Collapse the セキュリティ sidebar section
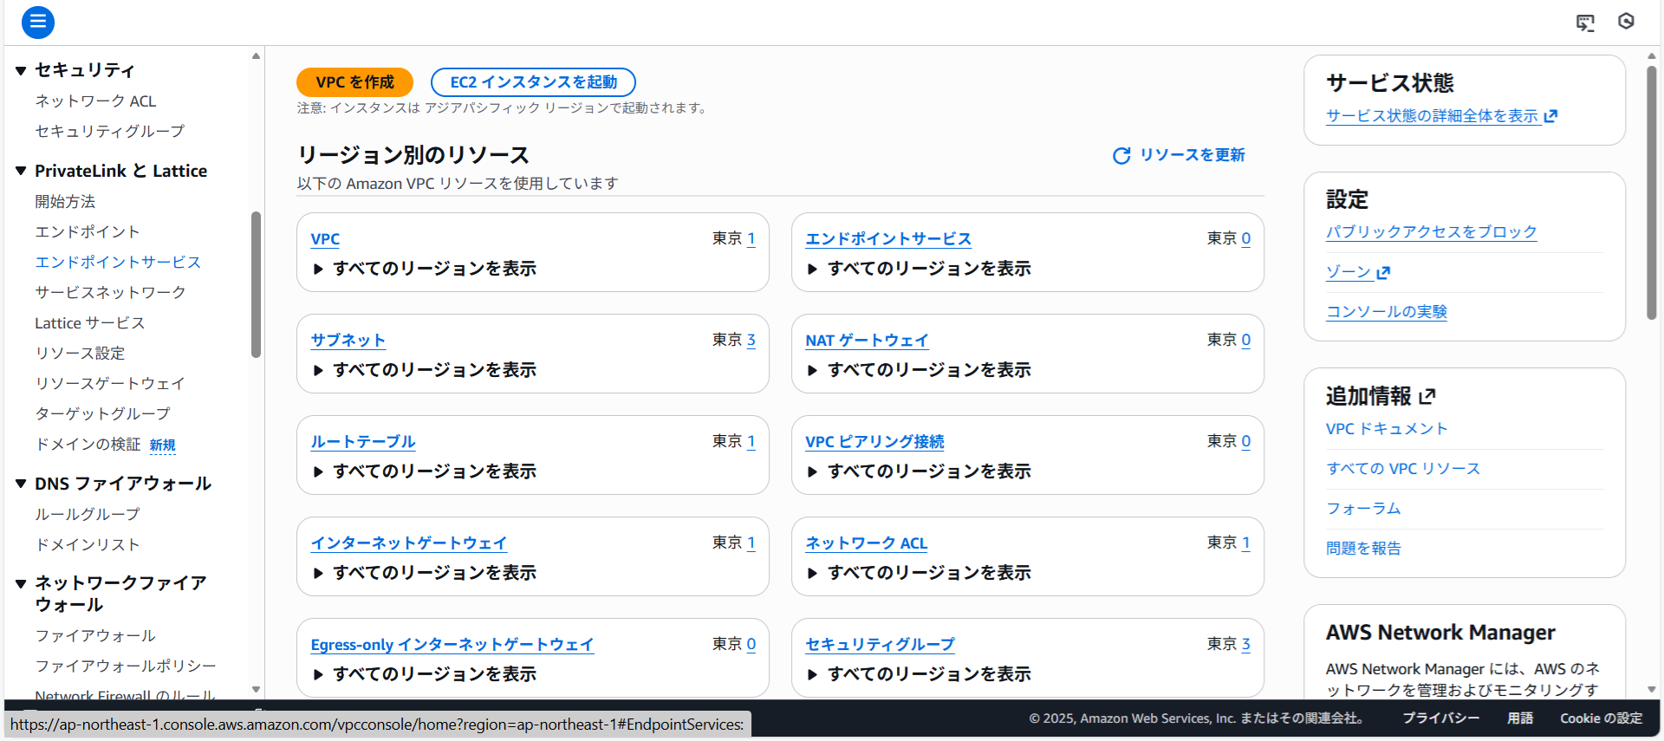The width and height of the screenshot is (1664, 741). pos(21,70)
